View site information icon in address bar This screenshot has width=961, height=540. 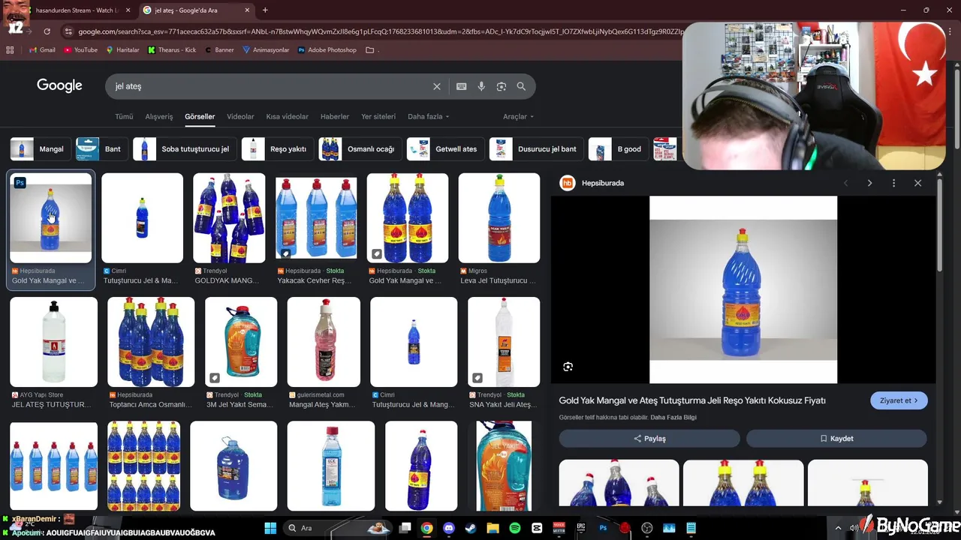68,31
